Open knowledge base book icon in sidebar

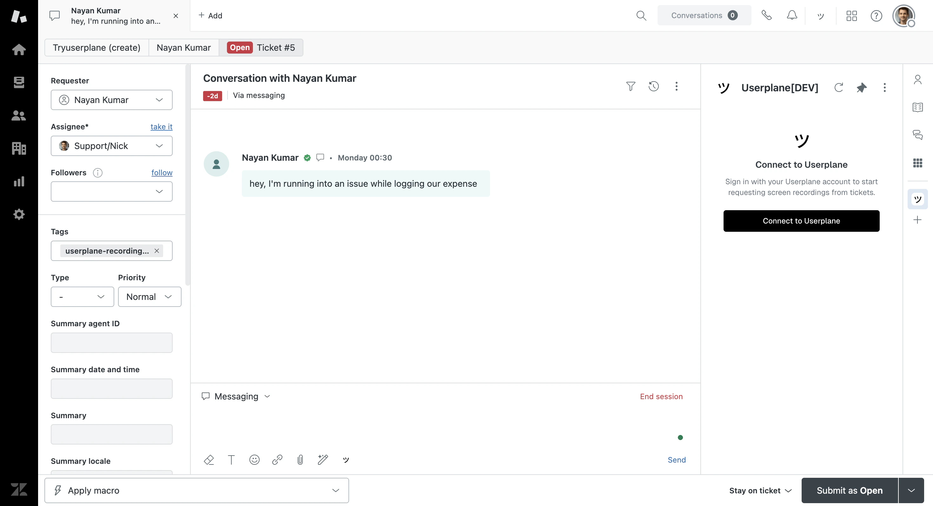click(x=917, y=107)
